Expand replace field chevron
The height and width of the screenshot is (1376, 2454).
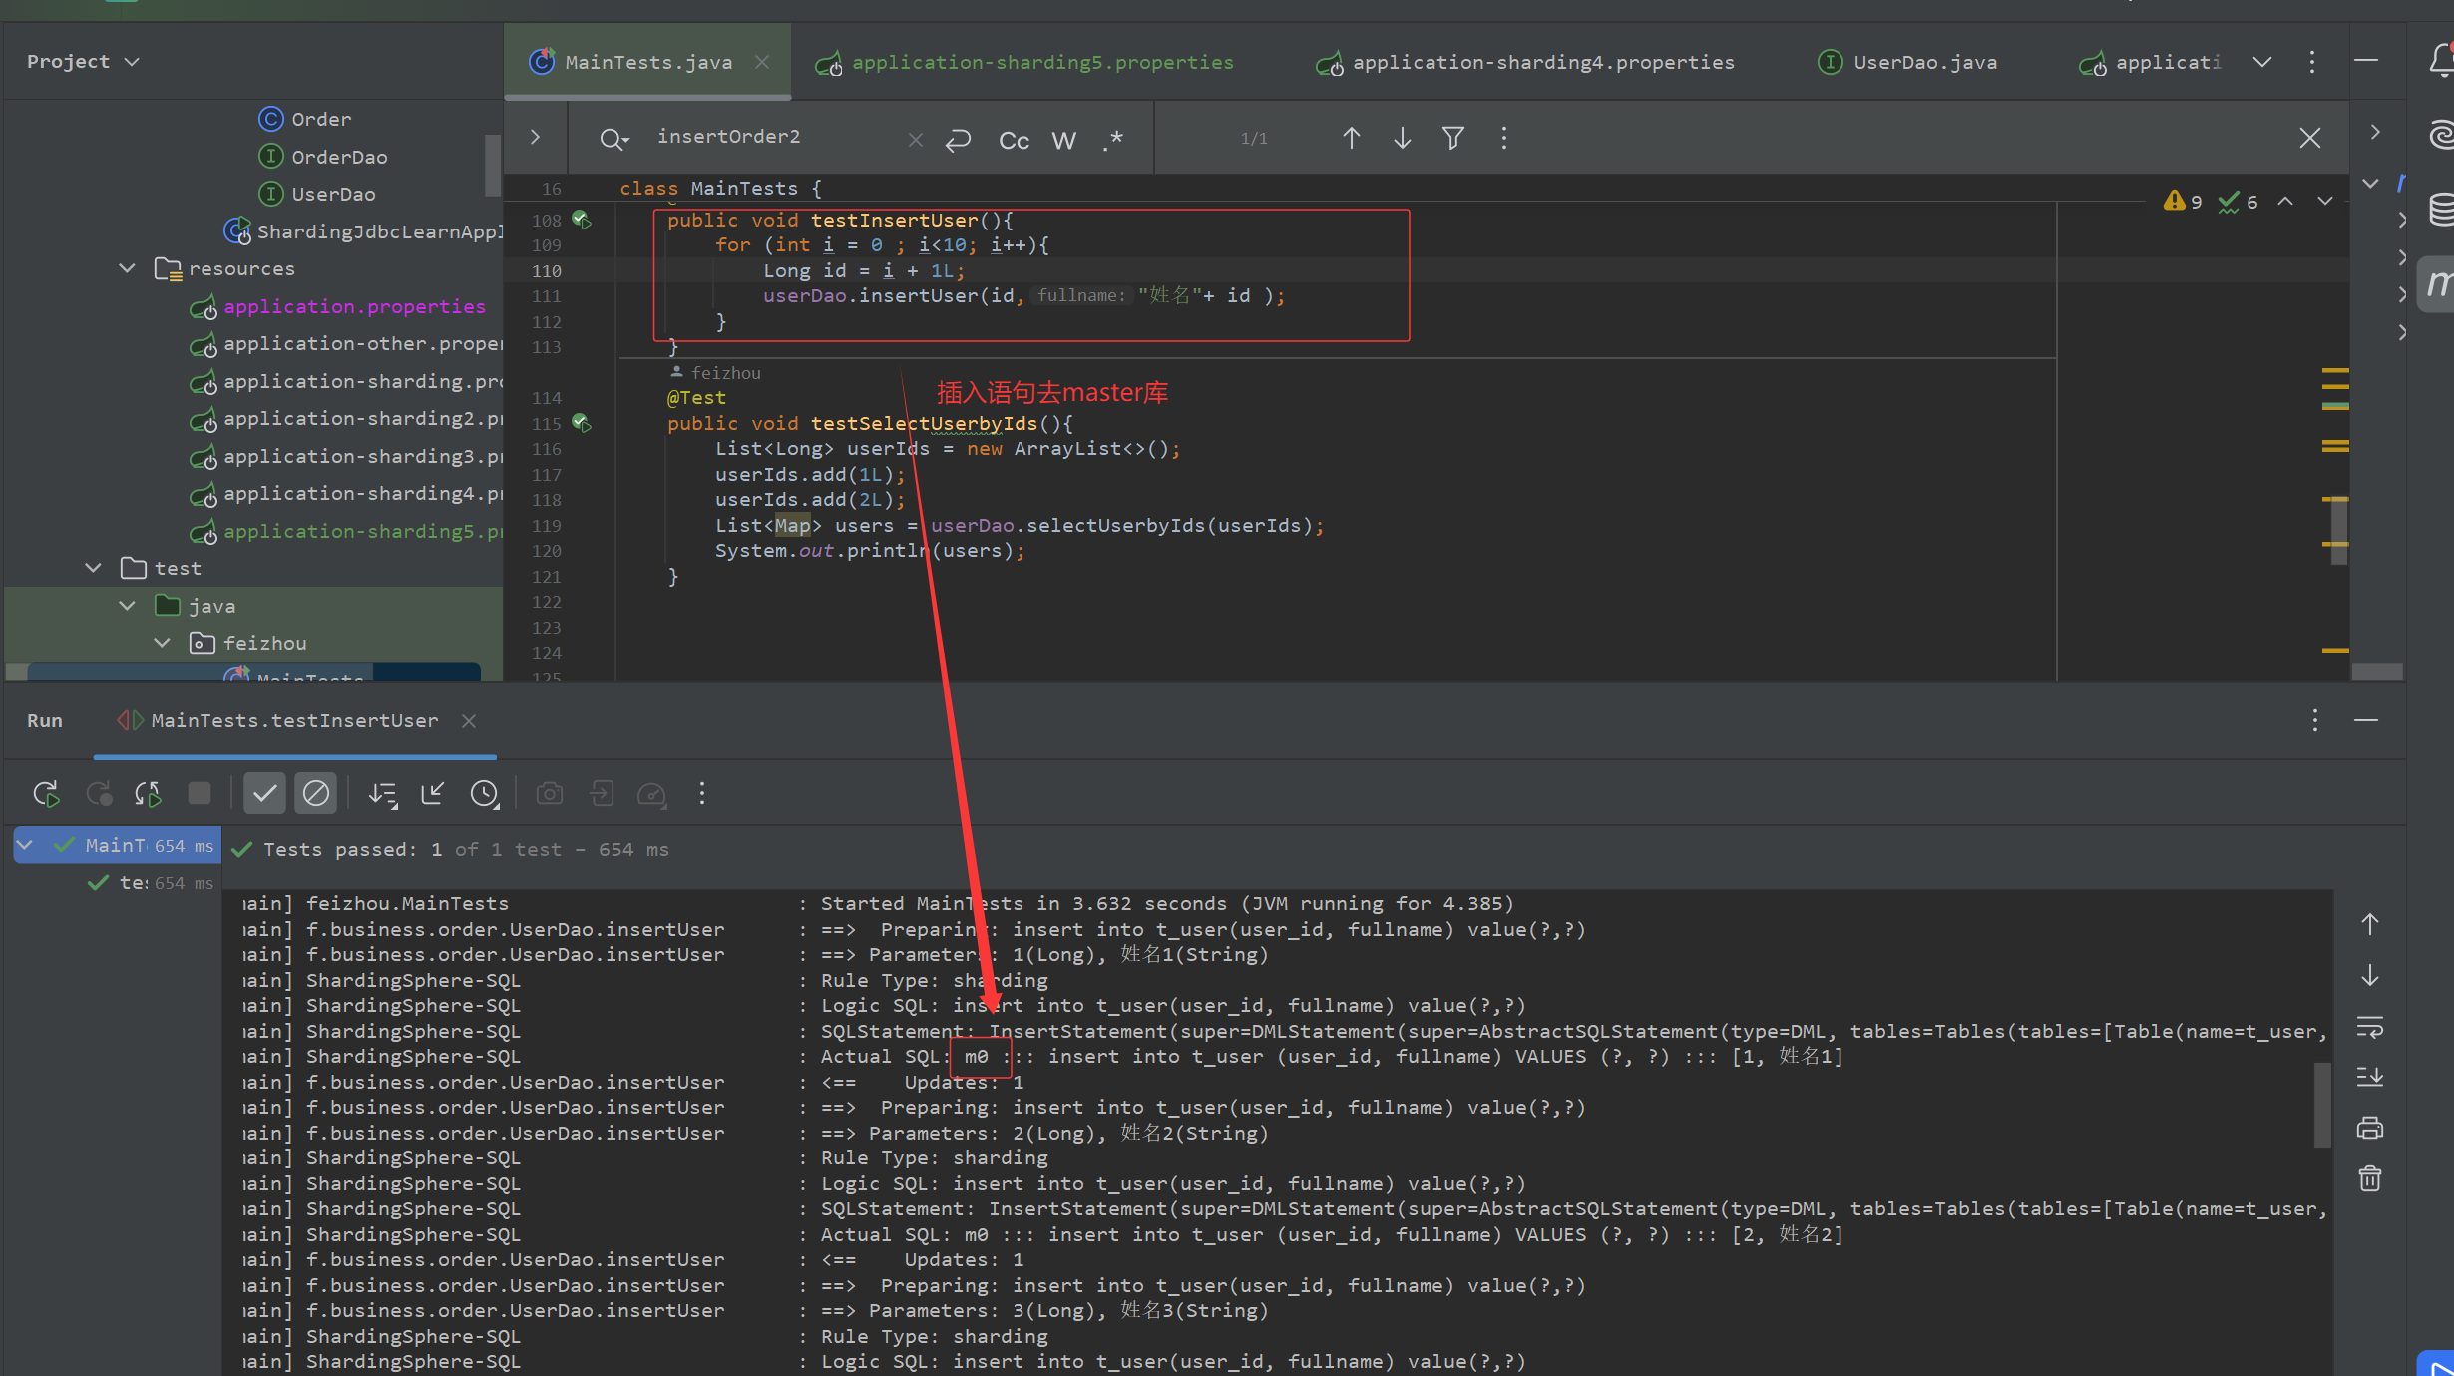pyautogui.click(x=535, y=137)
